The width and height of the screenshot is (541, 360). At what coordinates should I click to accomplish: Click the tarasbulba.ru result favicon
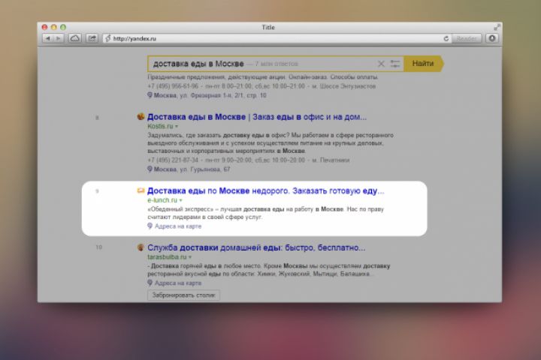pyautogui.click(x=141, y=247)
